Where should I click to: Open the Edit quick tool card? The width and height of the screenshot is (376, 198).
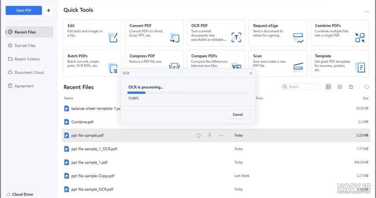(92, 33)
